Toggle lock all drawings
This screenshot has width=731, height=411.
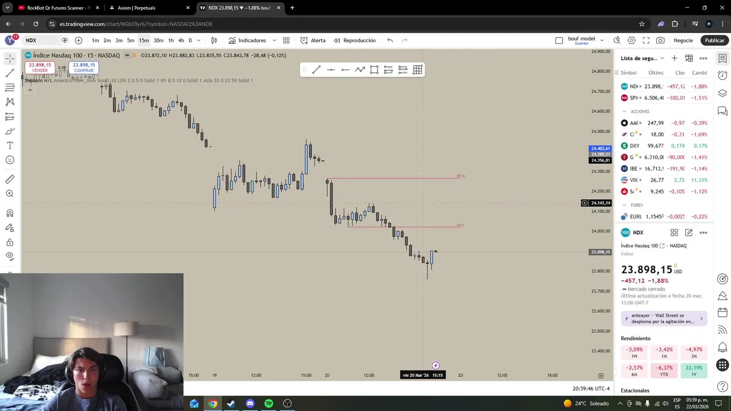(x=10, y=242)
